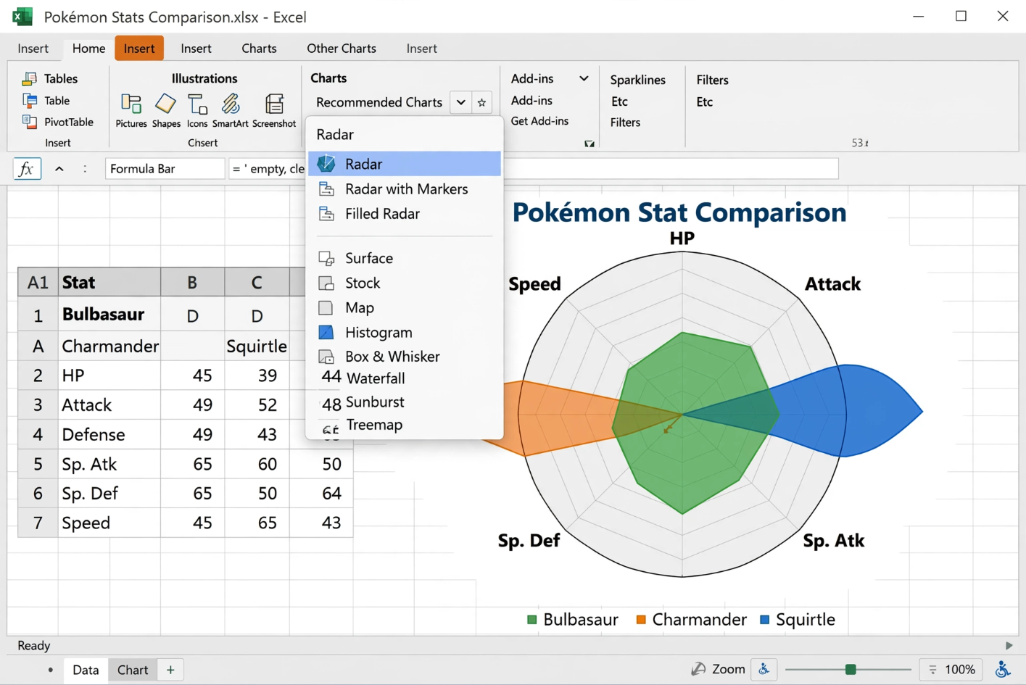This screenshot has height=685, width=1026.
Task: Click the HP axis label on chart
Action: 682,238
